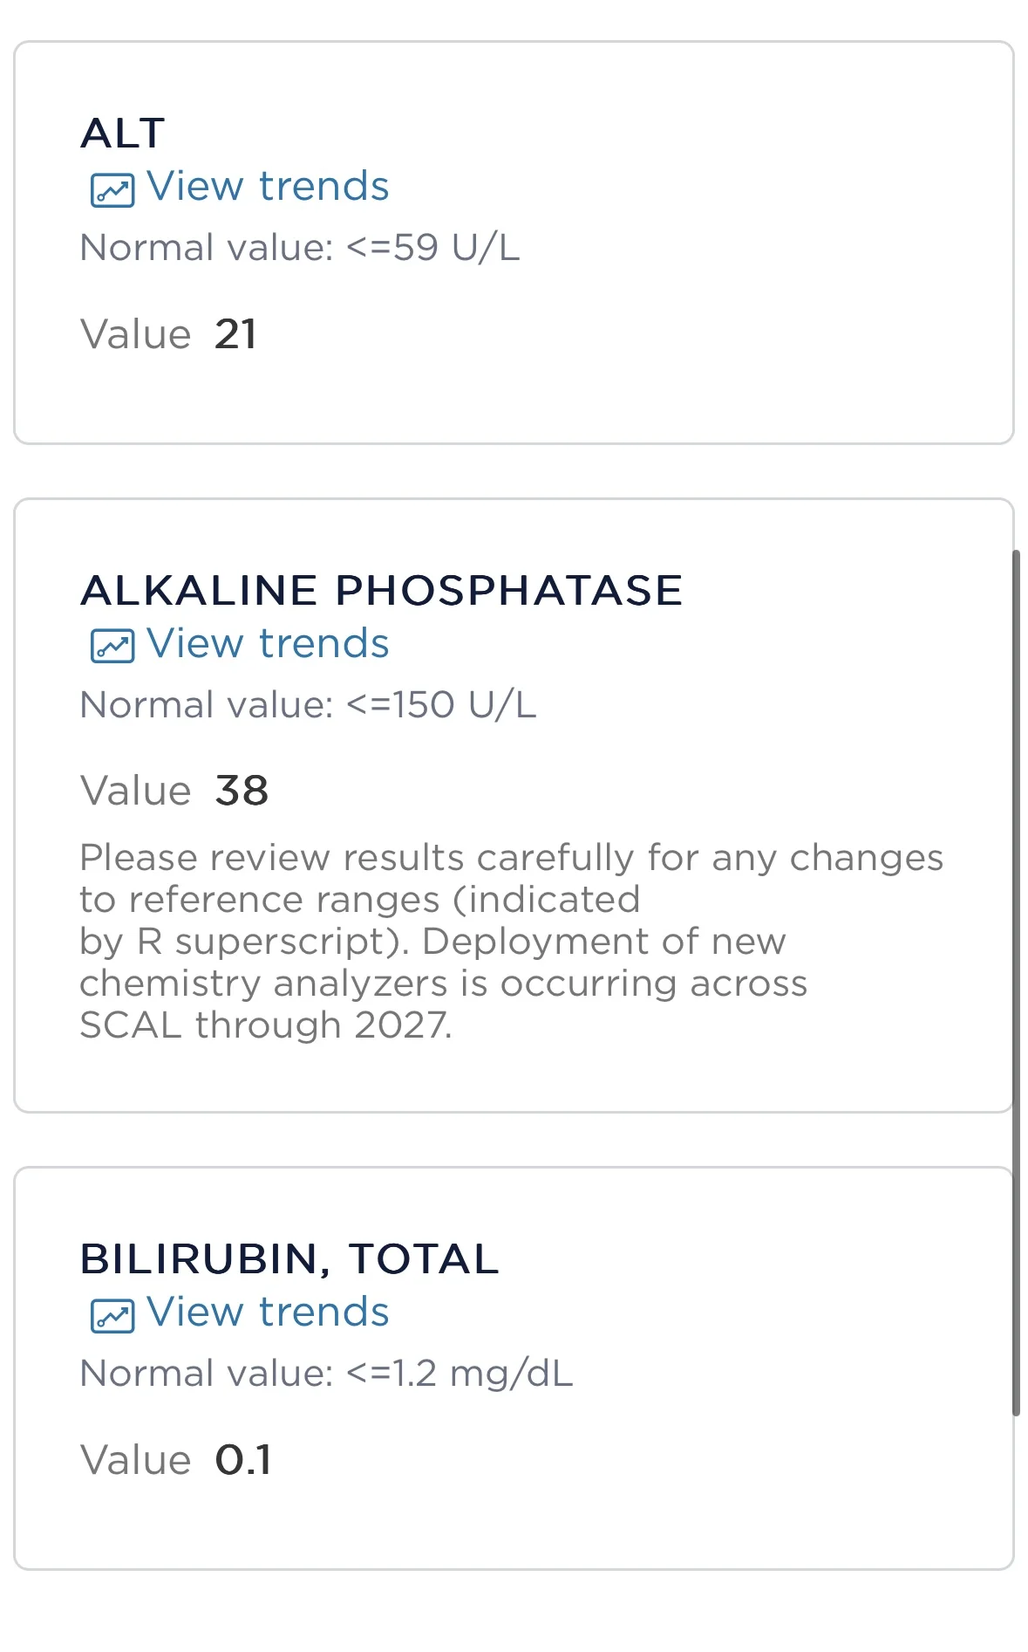Viewport: 1028px width, 1652px height.
Task: Click the trend chart icon under Alkaline Phosphatase
Action: pyautogui.click(x=112, y=647)
